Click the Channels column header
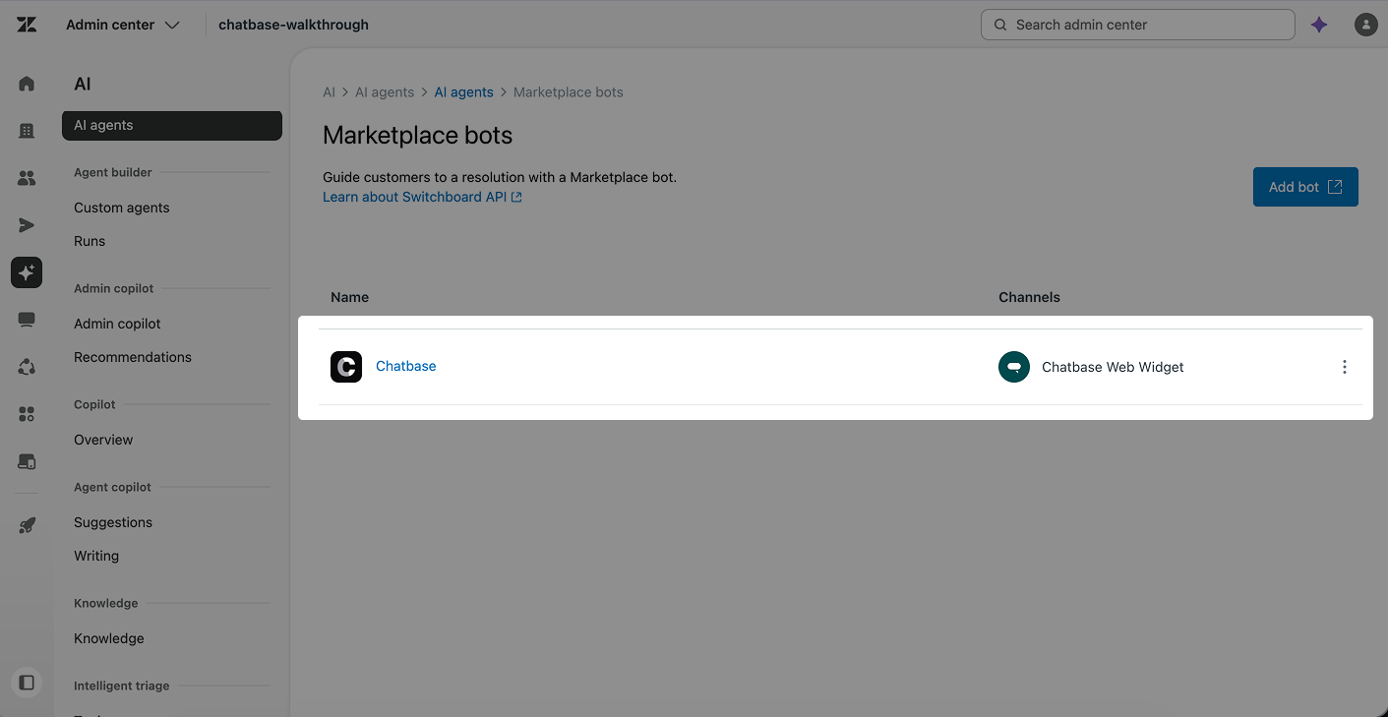The image size is (1388, 717). [x=1029, y=297]
